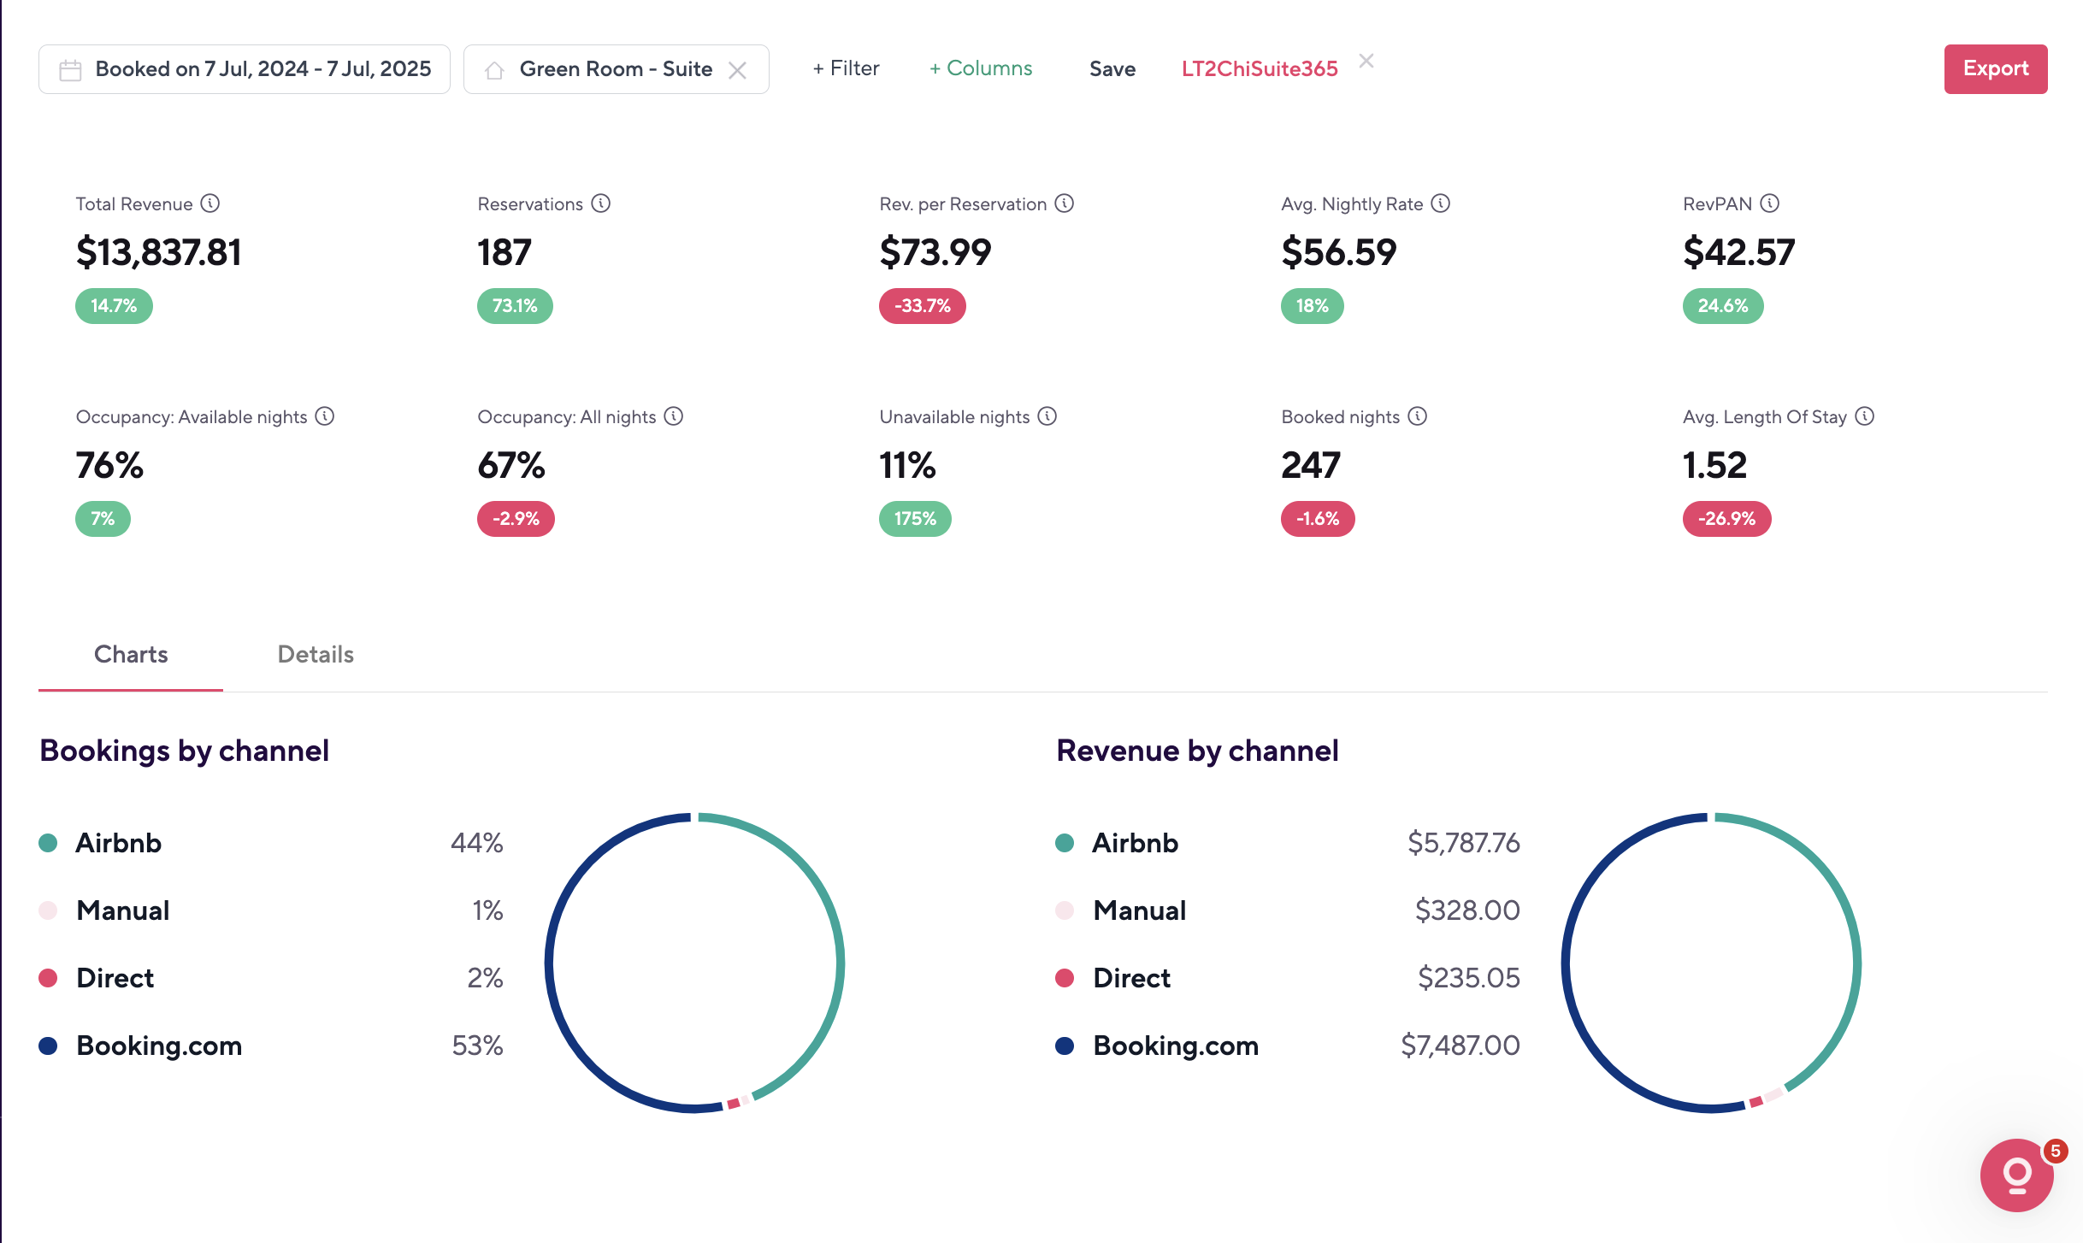Screen dimensions: 2083x1243
Task: Click info icon beside Reservations
Action: 601,203
